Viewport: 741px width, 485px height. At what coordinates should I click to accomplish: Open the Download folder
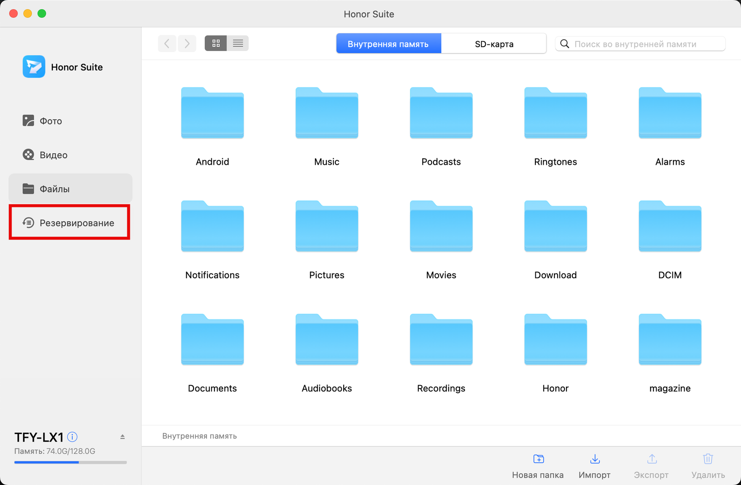[x=555, y=226]
